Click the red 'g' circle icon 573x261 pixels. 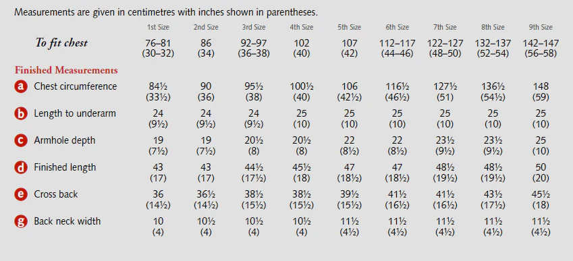point(21,222)
